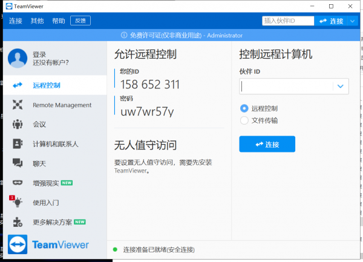Click the NEW badge beside 增强现实

[67, 183]
